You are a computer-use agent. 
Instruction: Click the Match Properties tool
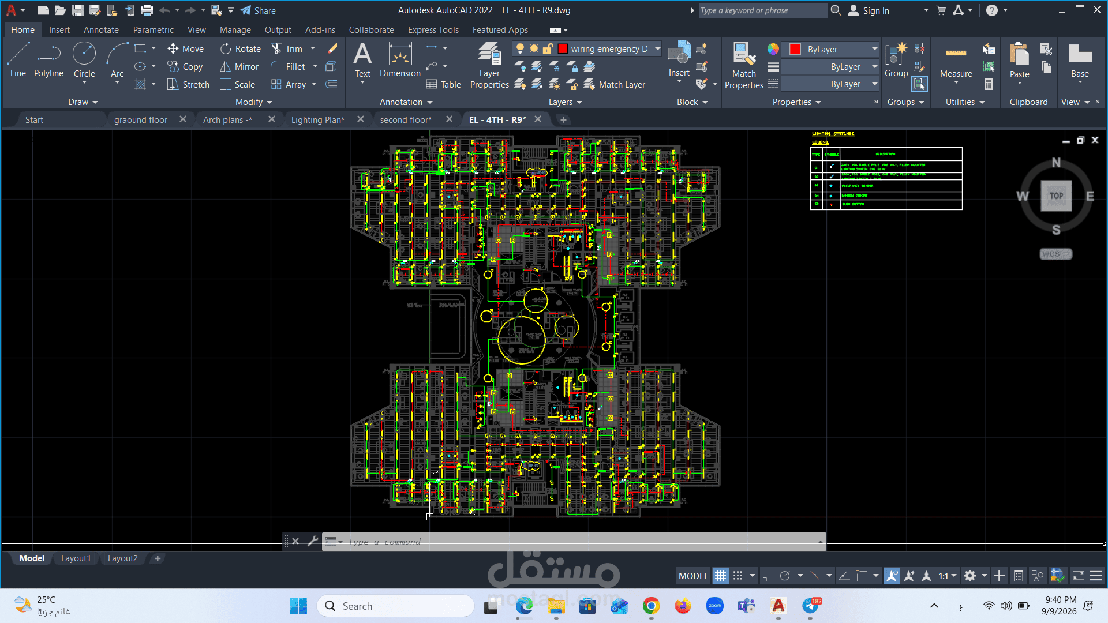[x=744, y=65]
